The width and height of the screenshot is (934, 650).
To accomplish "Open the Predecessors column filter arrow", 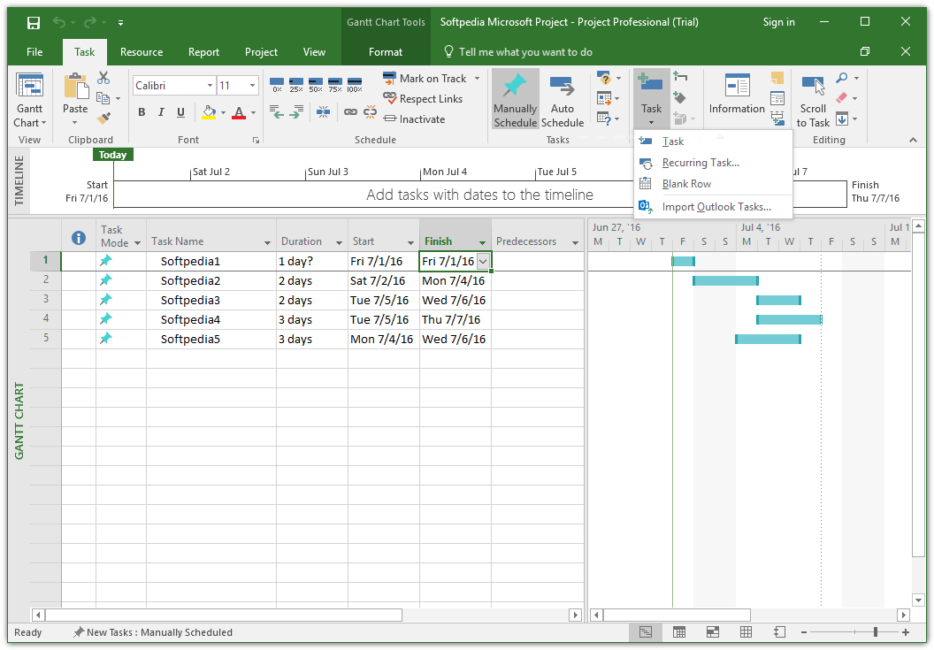I will click(575, 242).
